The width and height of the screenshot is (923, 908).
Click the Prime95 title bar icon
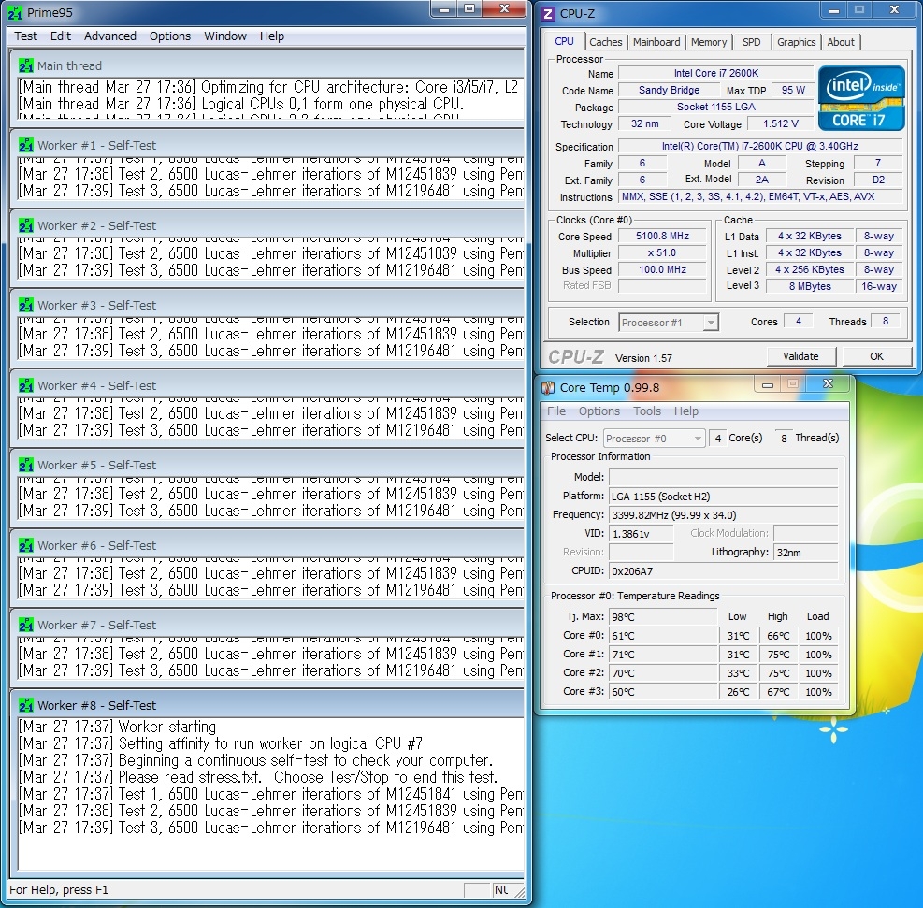pos(15,12)
